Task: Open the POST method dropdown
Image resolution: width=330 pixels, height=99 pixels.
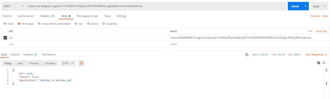Action: pos(13,6)
